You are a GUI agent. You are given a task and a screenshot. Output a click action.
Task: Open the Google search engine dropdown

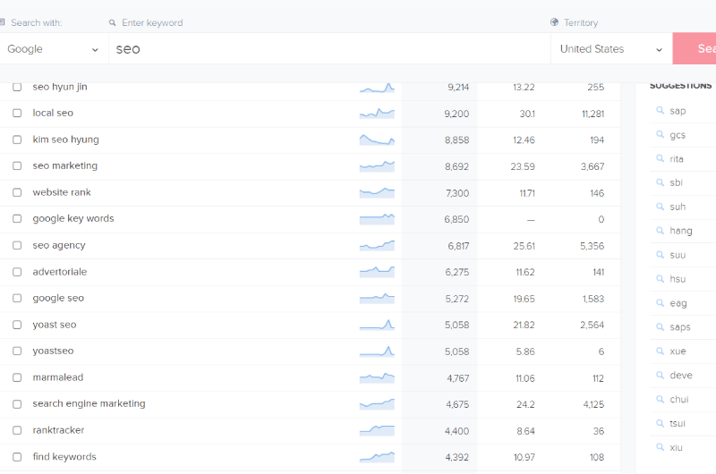(54, 49)
